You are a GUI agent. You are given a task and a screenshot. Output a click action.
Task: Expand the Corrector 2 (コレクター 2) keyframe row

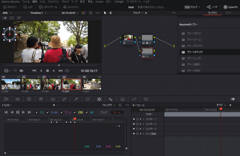coord(143,124)
